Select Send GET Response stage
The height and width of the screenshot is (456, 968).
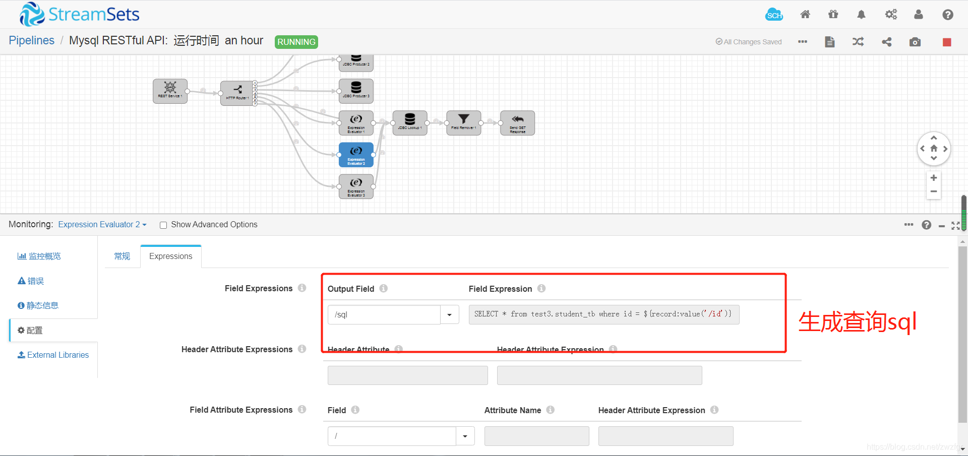click(x=518, y=123)
